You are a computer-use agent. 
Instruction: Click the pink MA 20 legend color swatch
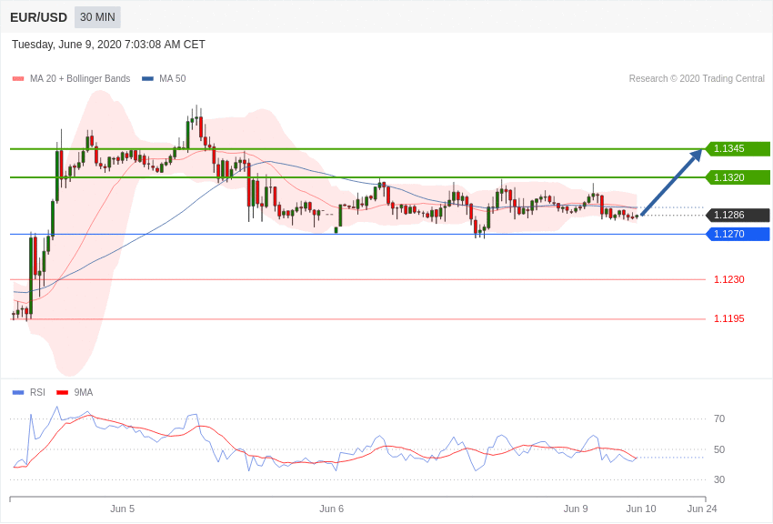pyautogui.click(x=18, y=79)
